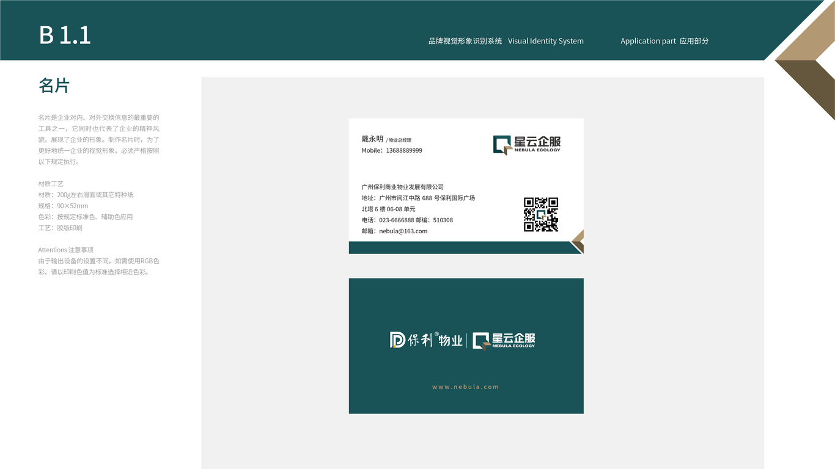
Task: Click the 材质工艺 heading
Action: (x=51, y=184)
